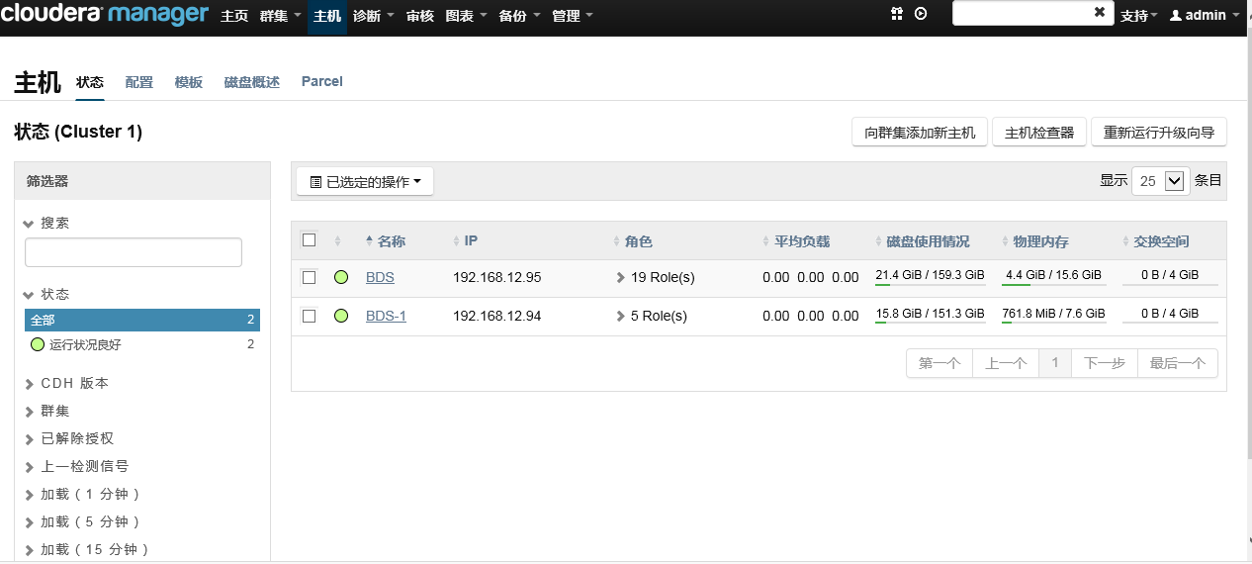
Task: Check the box for host BDS
Action: [x=309, y=277]
